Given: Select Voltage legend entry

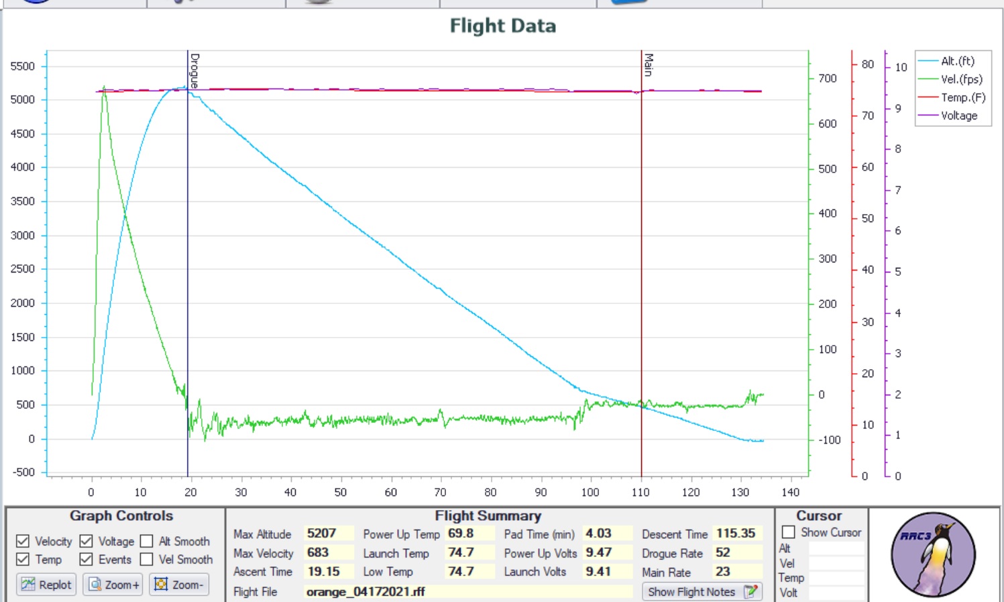Looking at the screenshot, I should click(x=958, y=115).
